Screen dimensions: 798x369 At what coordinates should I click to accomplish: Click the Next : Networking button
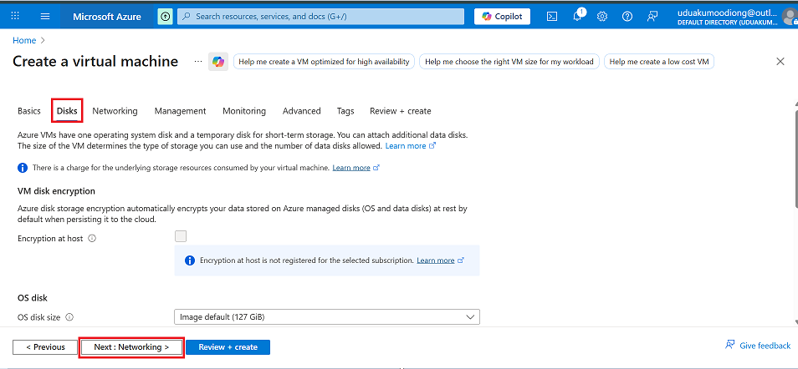point(131,347)
